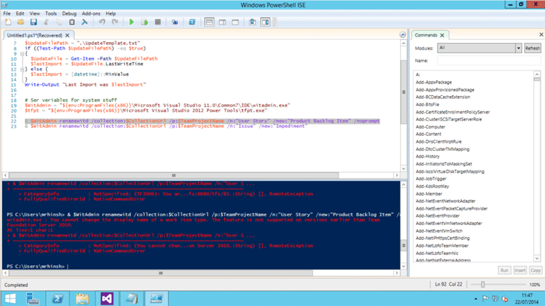This screenshot has width=545, height=306.
Task: Open the Debug menu
Action: (x=69, y=14)
